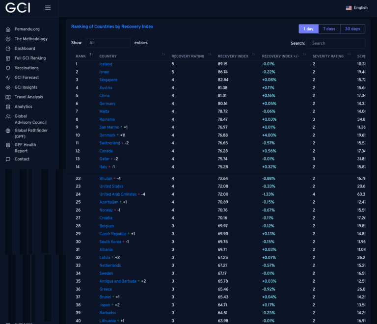Viewport: 377px width, 324px height.
Task: Open the Singapore country link
Action: [x=108, y=80]
